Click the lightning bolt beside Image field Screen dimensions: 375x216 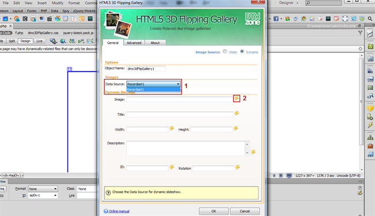pos(237,98)
